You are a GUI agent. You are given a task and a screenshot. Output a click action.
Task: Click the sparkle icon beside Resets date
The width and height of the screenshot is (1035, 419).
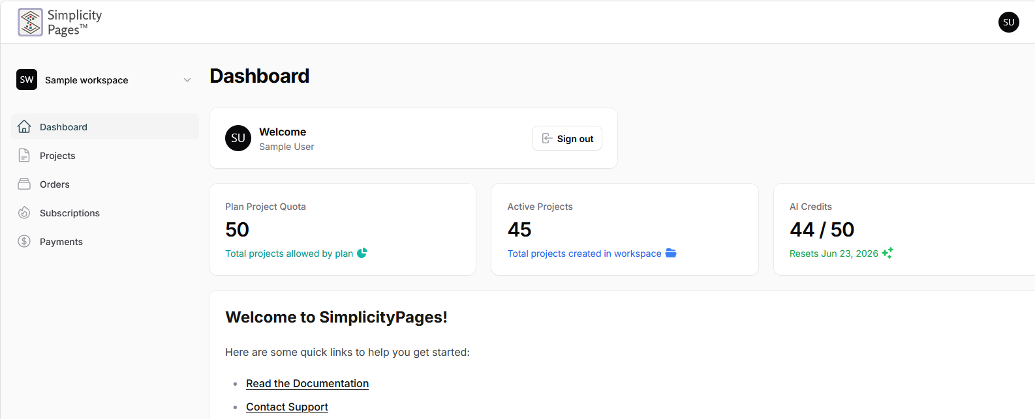pos(888,253)
